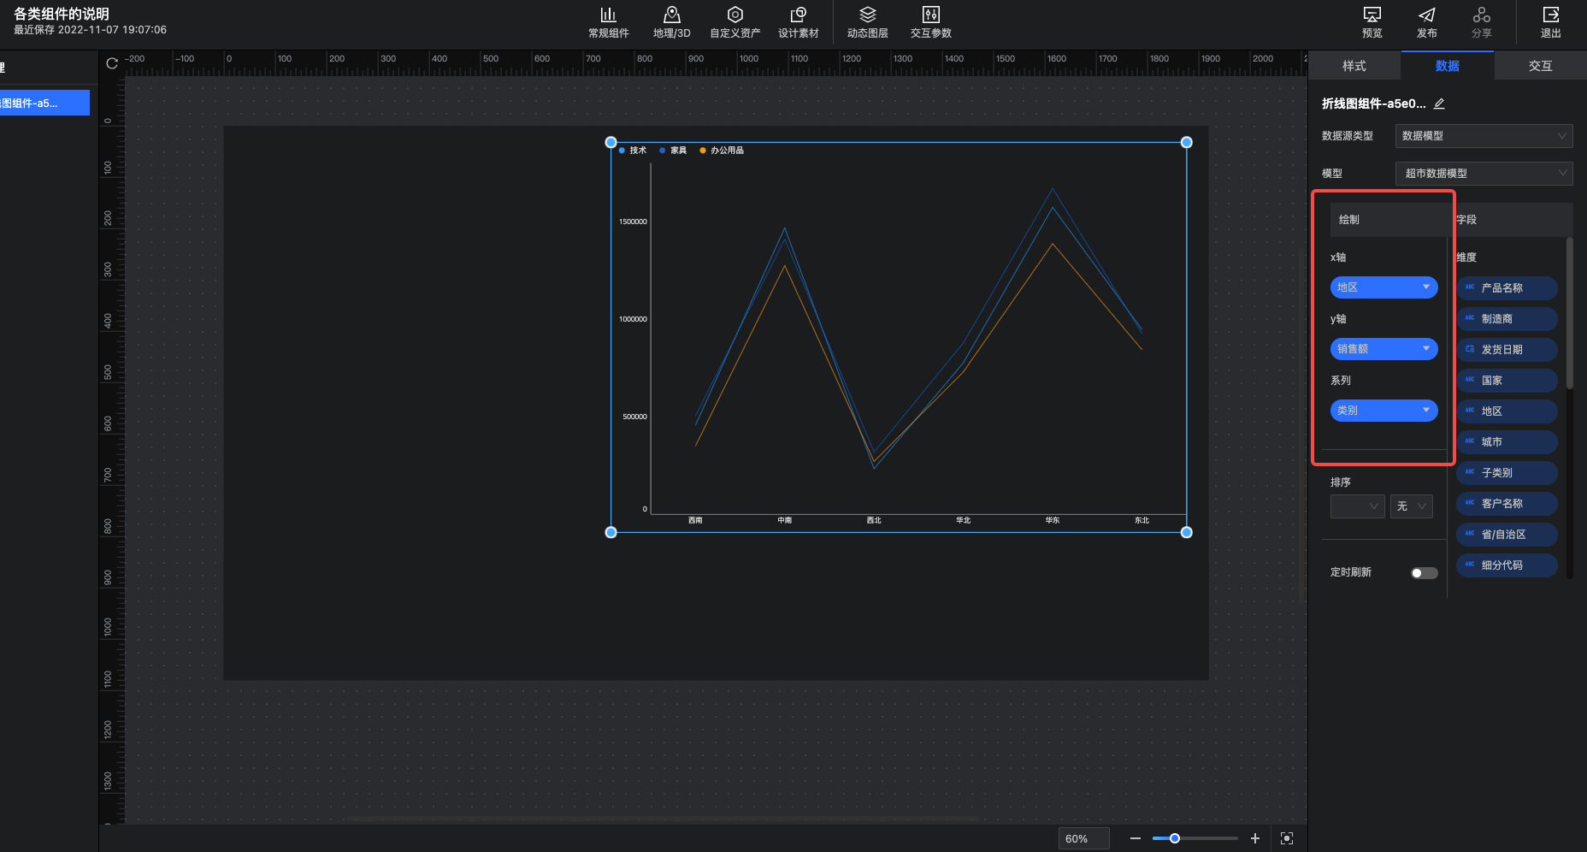The image size is (1587, 852).
Task: Click the 西南 x-axis label
Action: pos(695,520)
